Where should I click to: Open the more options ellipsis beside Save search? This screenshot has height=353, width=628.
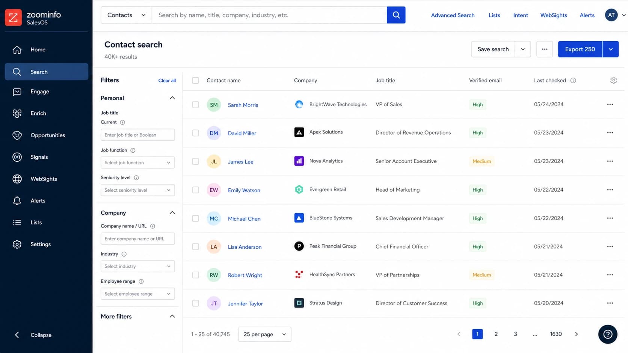(545, 49)
